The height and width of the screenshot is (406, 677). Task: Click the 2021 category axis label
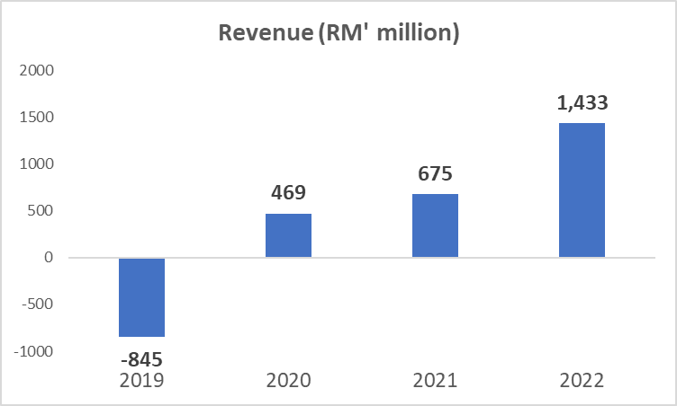coord(435,380)
